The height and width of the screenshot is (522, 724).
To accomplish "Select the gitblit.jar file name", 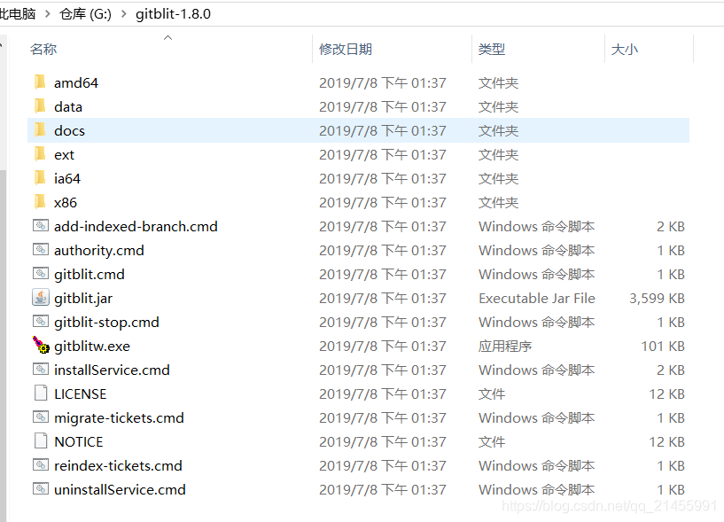I will (83, 299).
